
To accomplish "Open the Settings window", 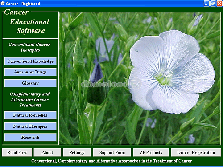I will coord(77,152).
